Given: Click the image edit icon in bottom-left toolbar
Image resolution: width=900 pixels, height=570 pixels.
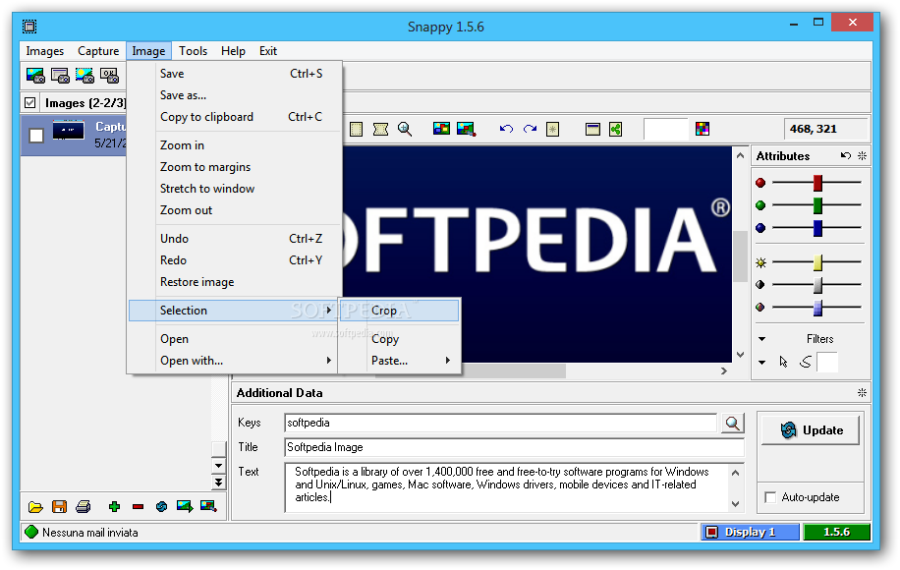Looking at the screenshot, I should click(208, 506).
